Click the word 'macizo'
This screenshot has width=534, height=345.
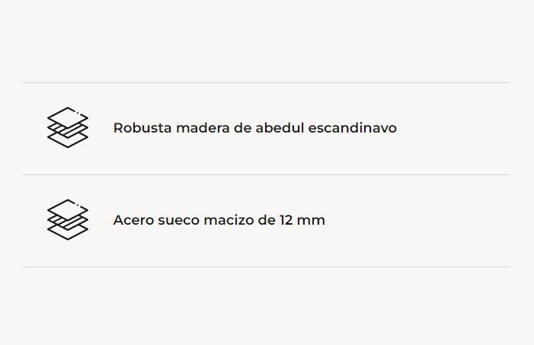[229, 220]
